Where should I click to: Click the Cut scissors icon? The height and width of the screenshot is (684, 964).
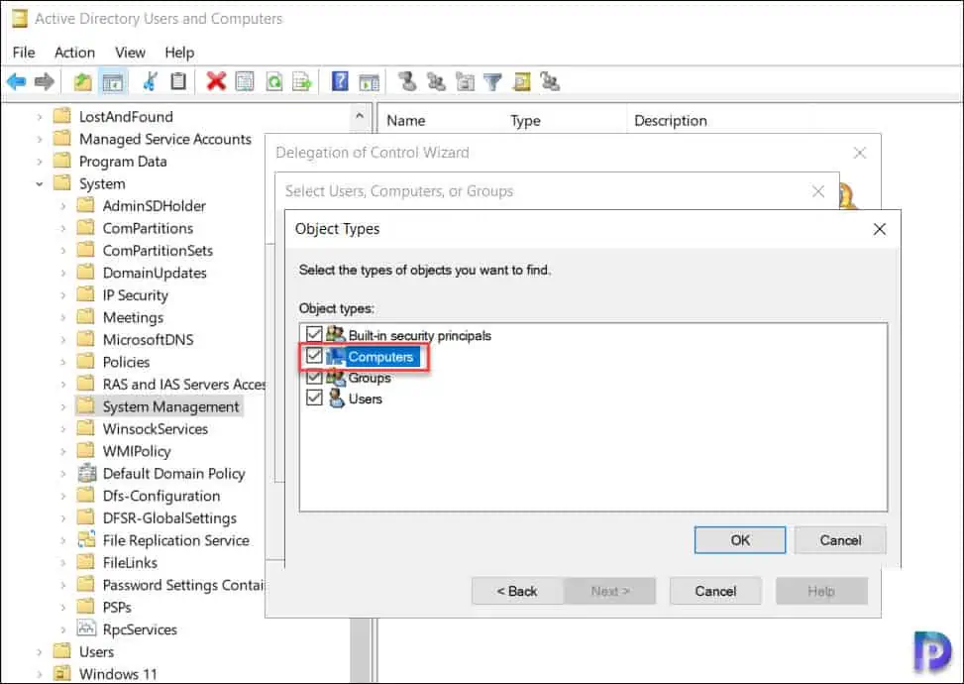tap(150, 81)
